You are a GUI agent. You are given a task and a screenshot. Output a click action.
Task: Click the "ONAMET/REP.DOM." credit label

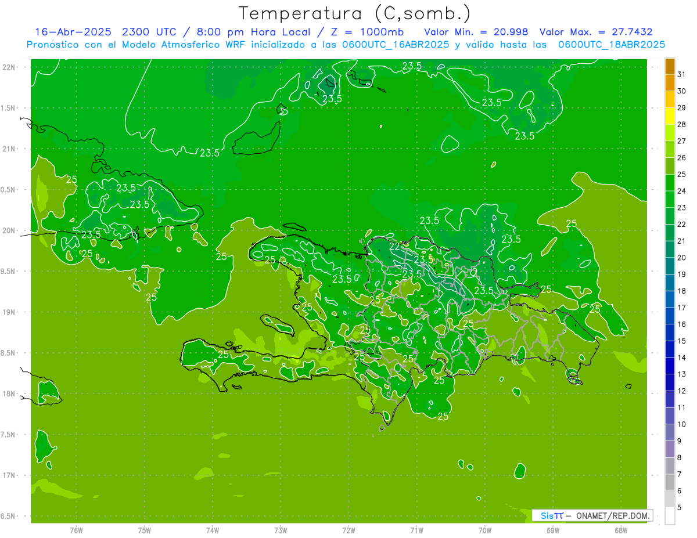tap(614, 515)
